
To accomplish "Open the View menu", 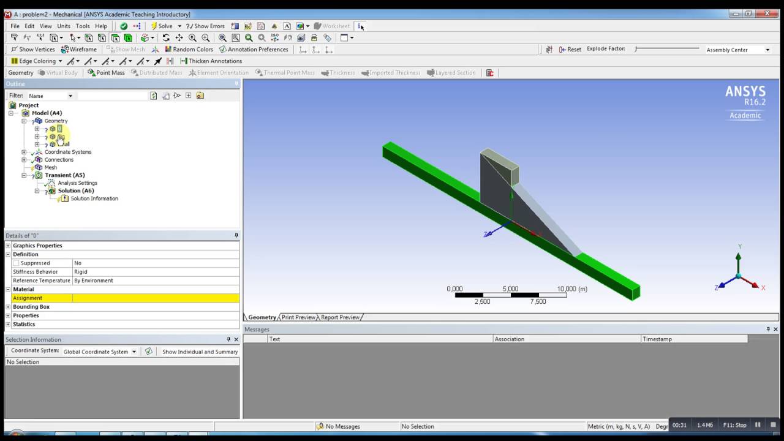I will (x=46, y=26).
